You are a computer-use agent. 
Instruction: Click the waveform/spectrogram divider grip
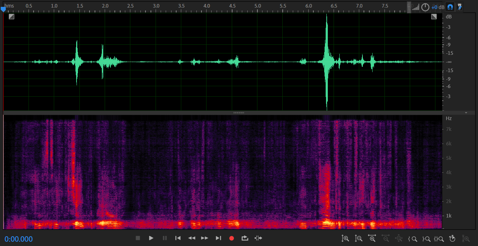[x=239, y=113]
